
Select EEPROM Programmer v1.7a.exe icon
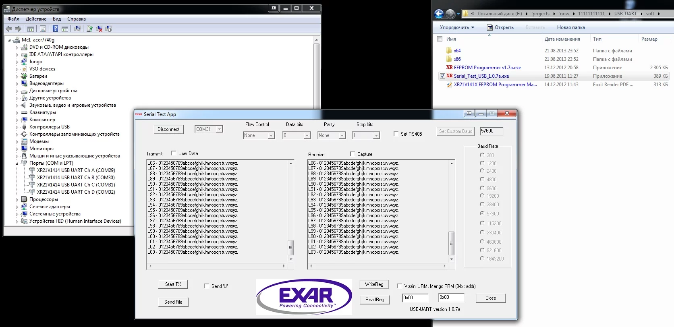[x=449, y=68]
